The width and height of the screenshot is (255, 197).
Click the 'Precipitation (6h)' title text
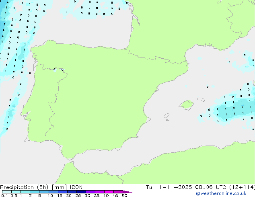[24, 187]
